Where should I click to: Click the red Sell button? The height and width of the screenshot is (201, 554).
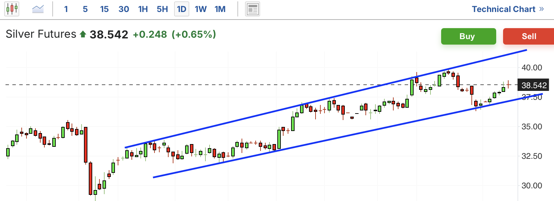tap(529, 36)
